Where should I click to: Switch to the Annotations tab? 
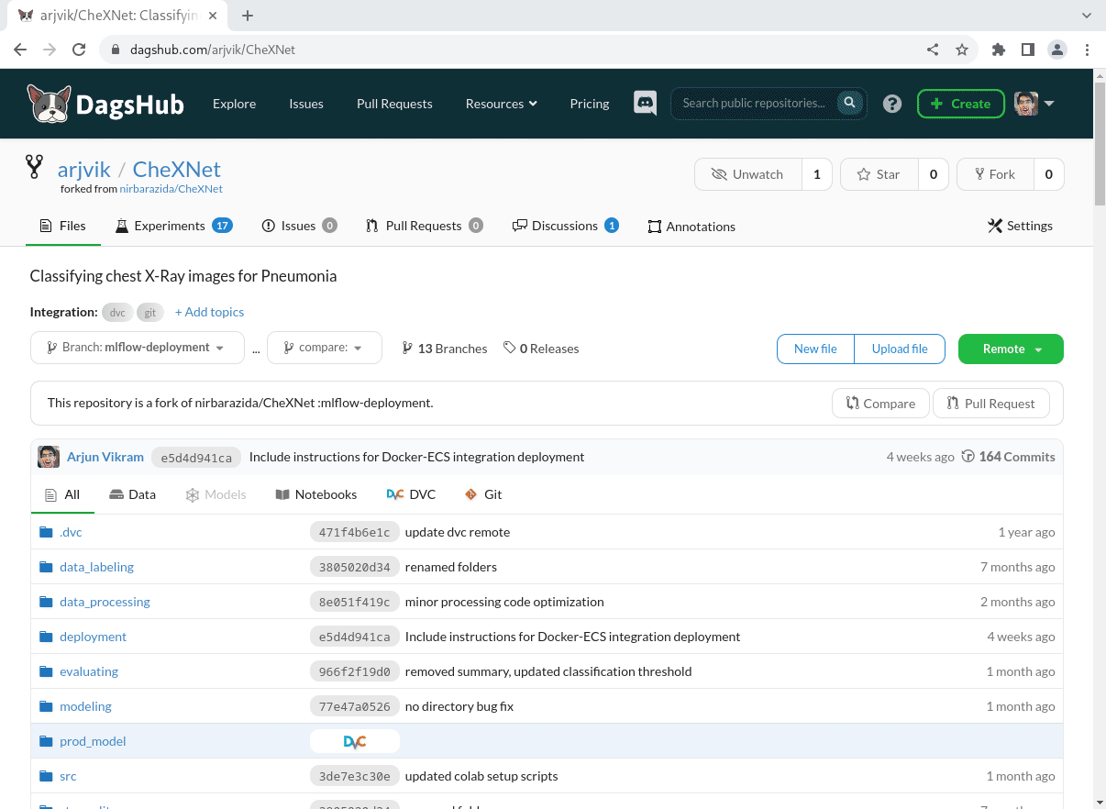691,227
